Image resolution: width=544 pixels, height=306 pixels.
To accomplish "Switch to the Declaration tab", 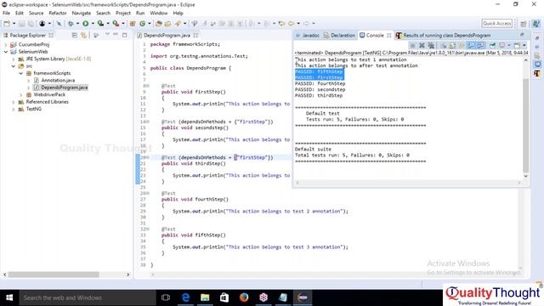I will click(340, 36).
